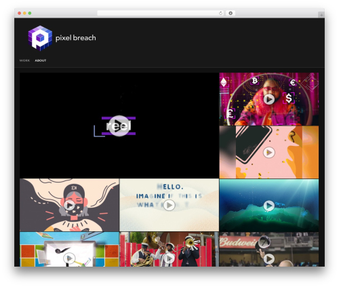Play the pink smartphone animation video

pyautogui.click(x=269, y=153)
